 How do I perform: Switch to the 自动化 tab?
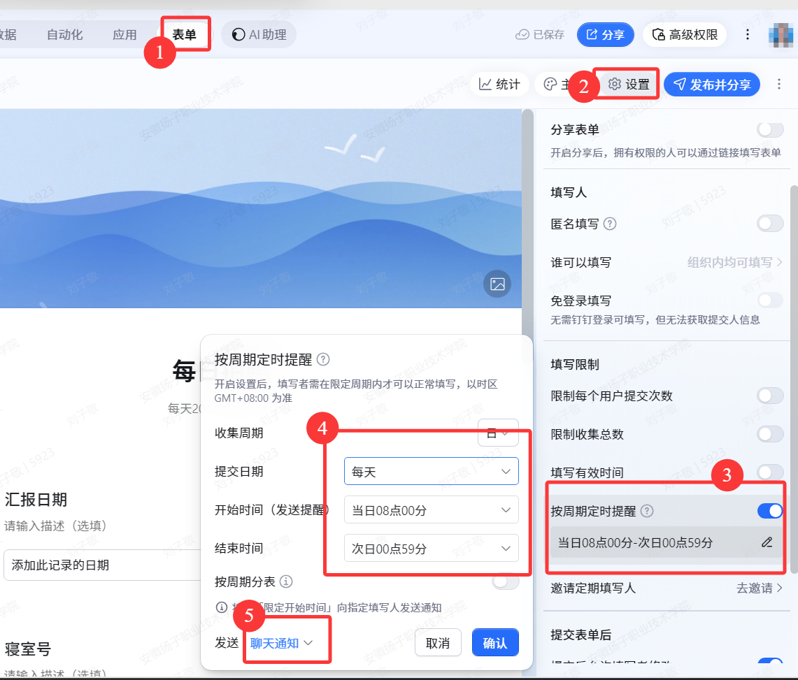(64, 34)
